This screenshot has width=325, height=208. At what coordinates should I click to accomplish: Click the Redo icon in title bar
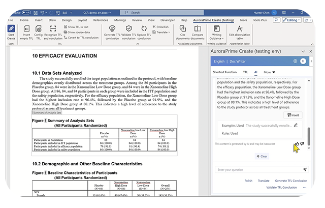(x=51, y=13)
